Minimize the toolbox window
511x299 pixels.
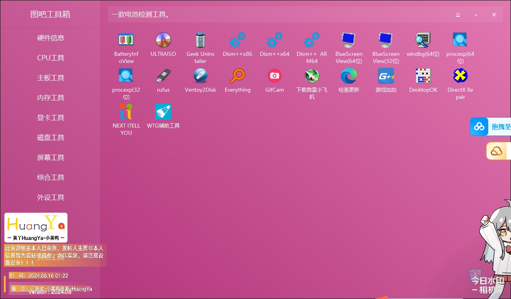[476, 15]
